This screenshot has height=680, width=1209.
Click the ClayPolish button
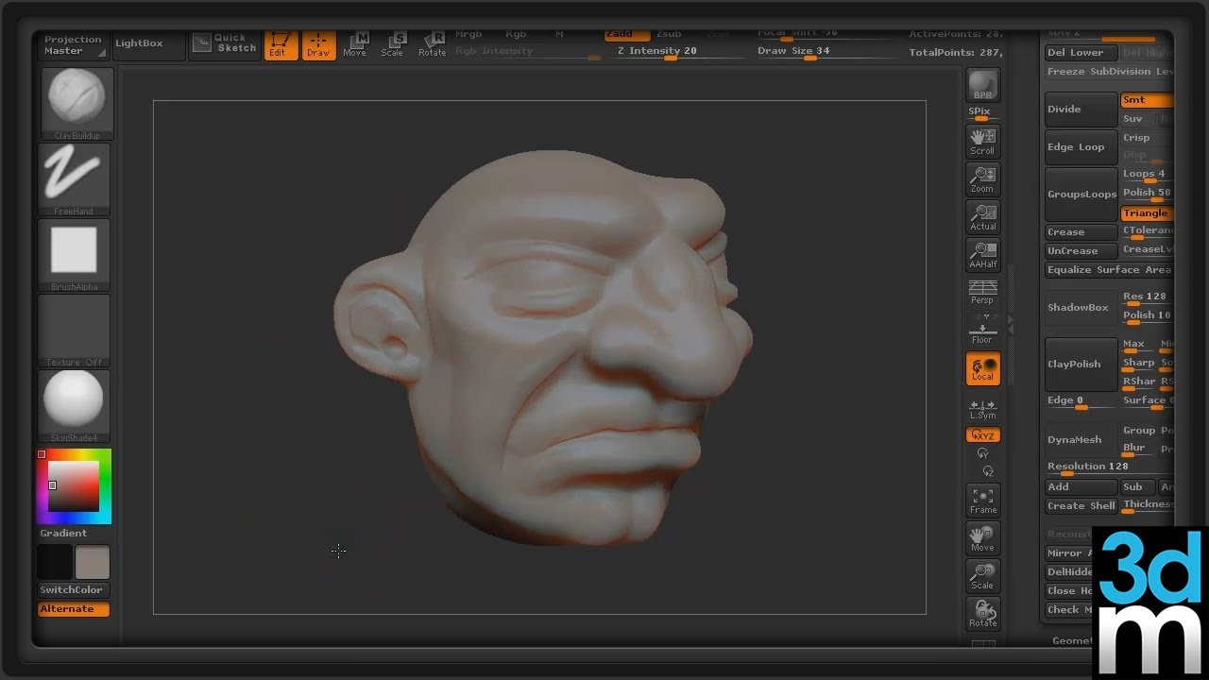[x=1081, y=365]
